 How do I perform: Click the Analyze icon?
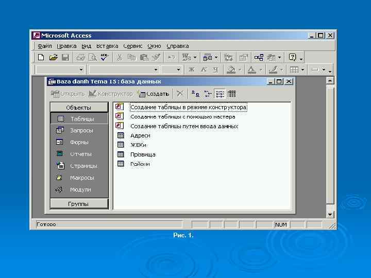(208, 57)
